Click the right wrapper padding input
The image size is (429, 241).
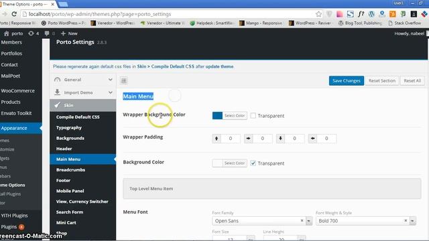point(262,139)
